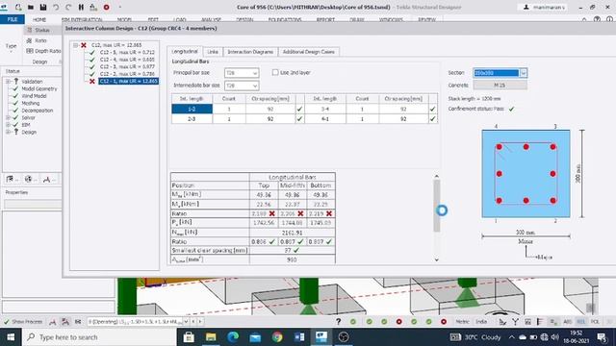Click the Undo arrow icon
Viewport: 616px width, 346px height.
[x=56, y=7]
